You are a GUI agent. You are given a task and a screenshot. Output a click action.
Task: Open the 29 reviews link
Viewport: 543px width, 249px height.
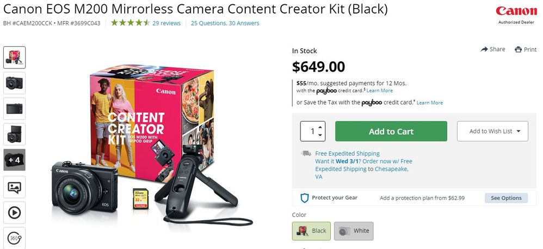coord(166,23)
